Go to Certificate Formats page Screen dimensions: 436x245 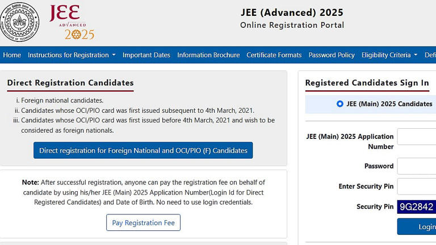click(x=274, y=55)
